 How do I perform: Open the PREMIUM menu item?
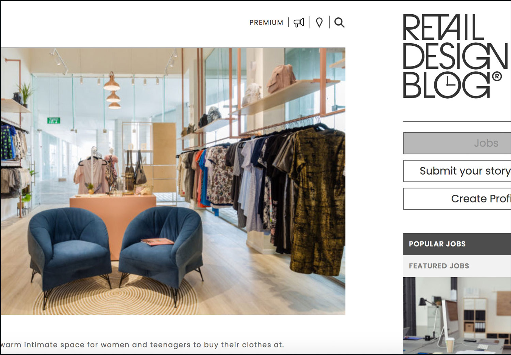coord(266,23)
